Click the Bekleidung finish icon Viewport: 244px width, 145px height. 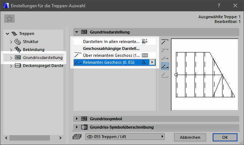[17, 50]
